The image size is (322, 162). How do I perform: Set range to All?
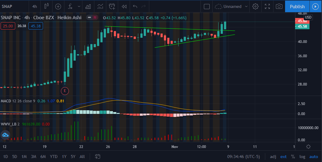coord(82,157)
